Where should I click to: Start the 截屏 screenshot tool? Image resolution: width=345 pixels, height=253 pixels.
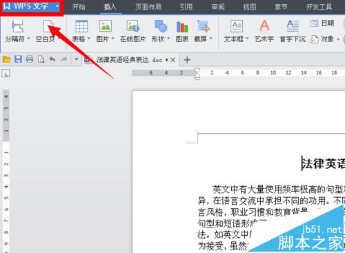click(x=204, y=26)
